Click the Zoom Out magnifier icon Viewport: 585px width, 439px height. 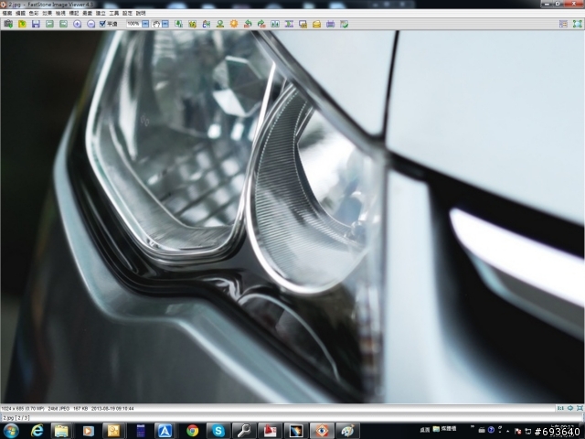pos(90,23)
